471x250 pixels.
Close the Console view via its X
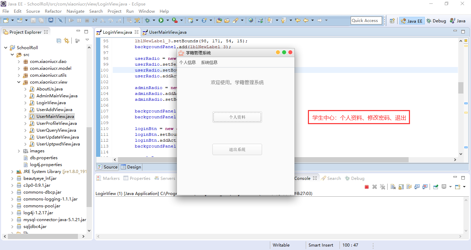point(314,178)
